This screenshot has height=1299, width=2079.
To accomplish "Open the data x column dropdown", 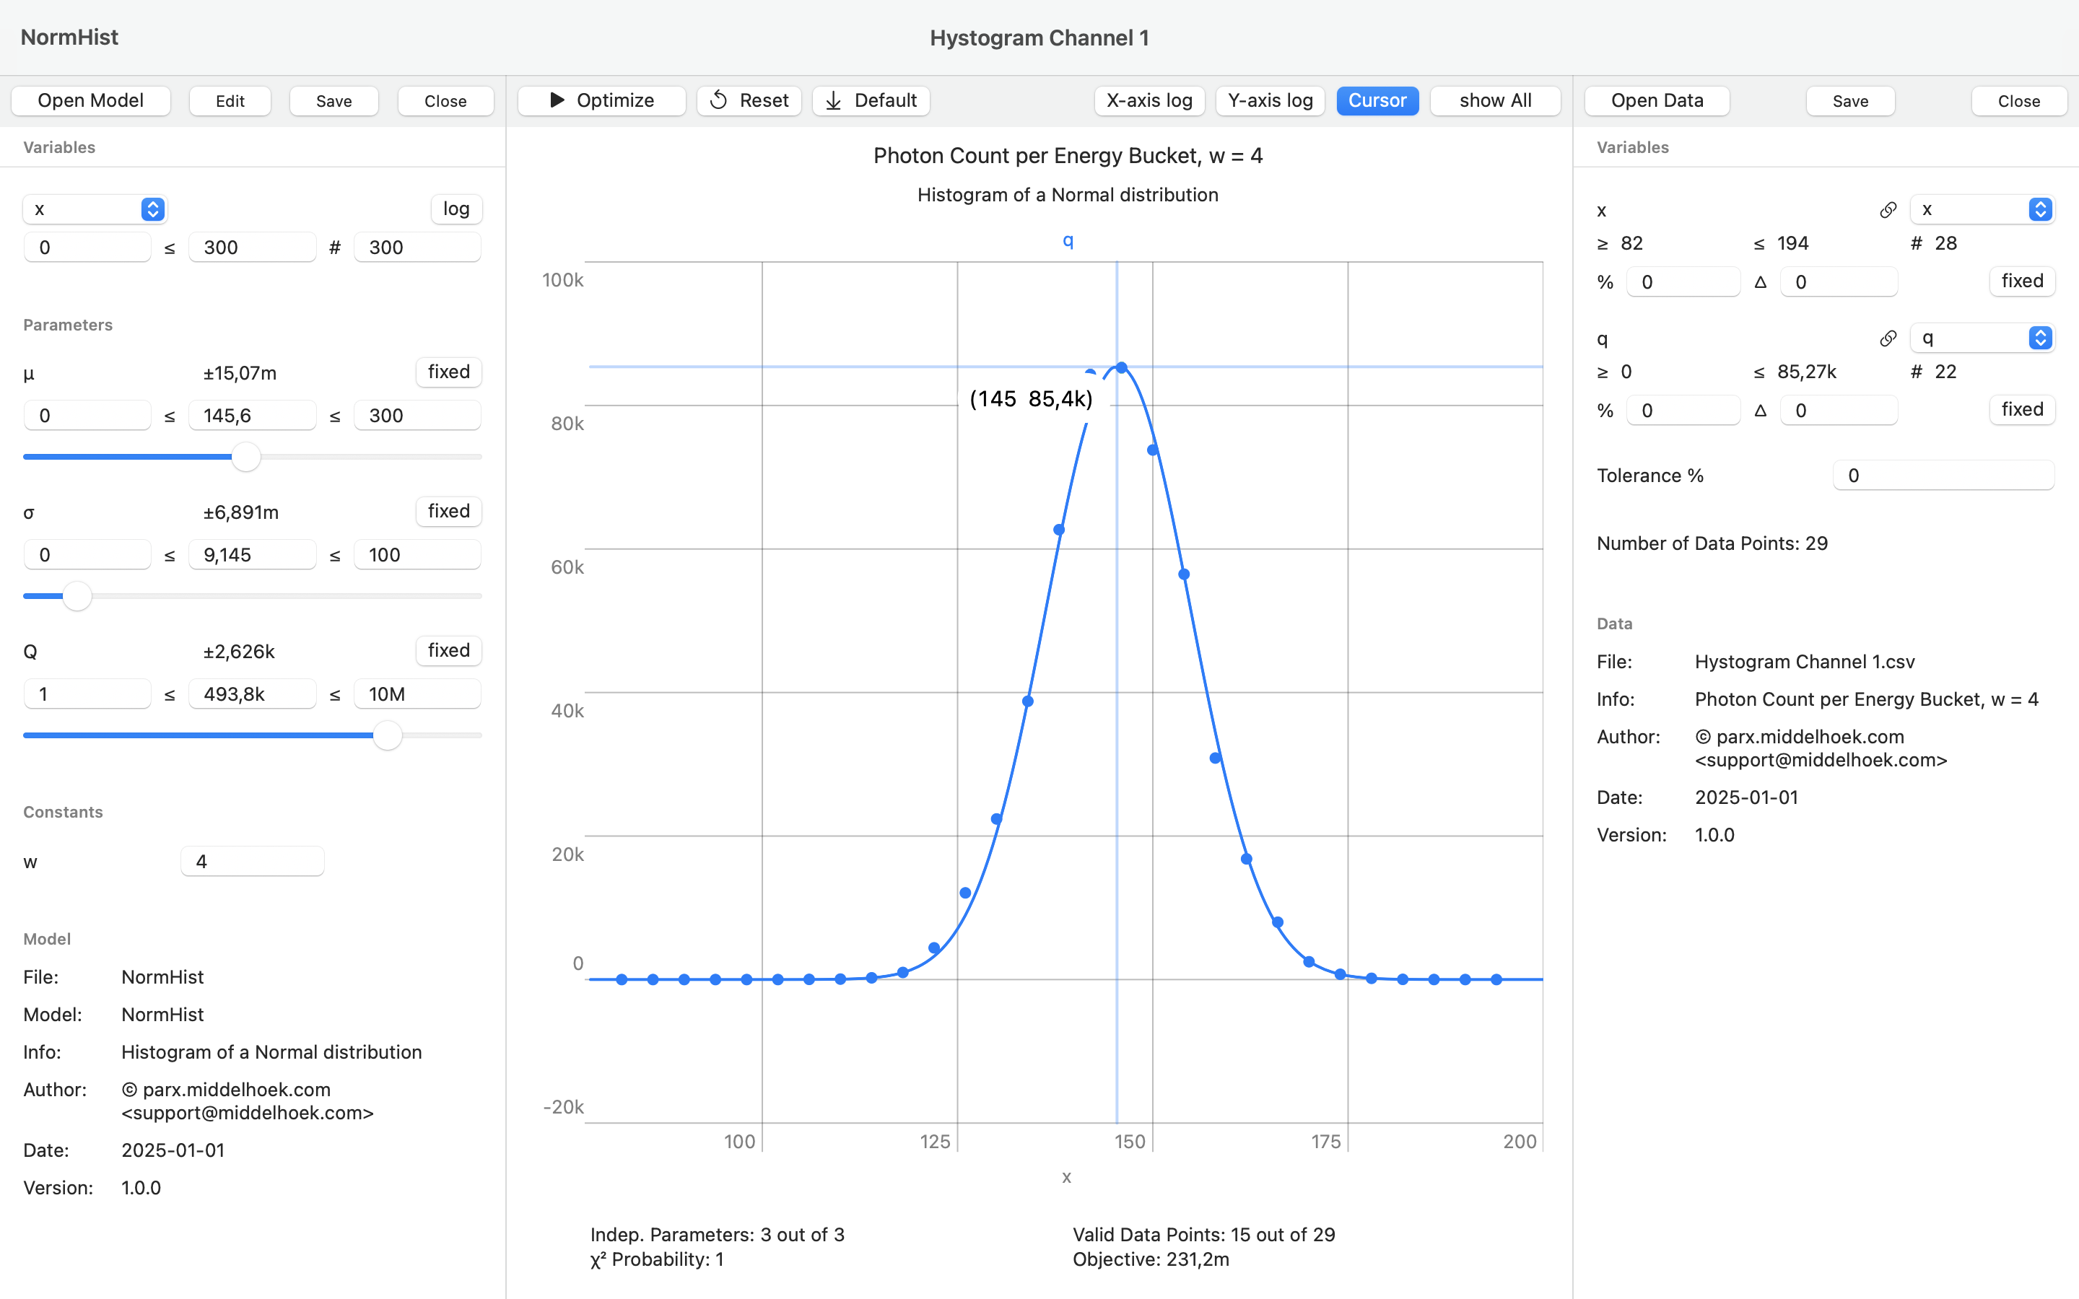I will point(1981,209).
